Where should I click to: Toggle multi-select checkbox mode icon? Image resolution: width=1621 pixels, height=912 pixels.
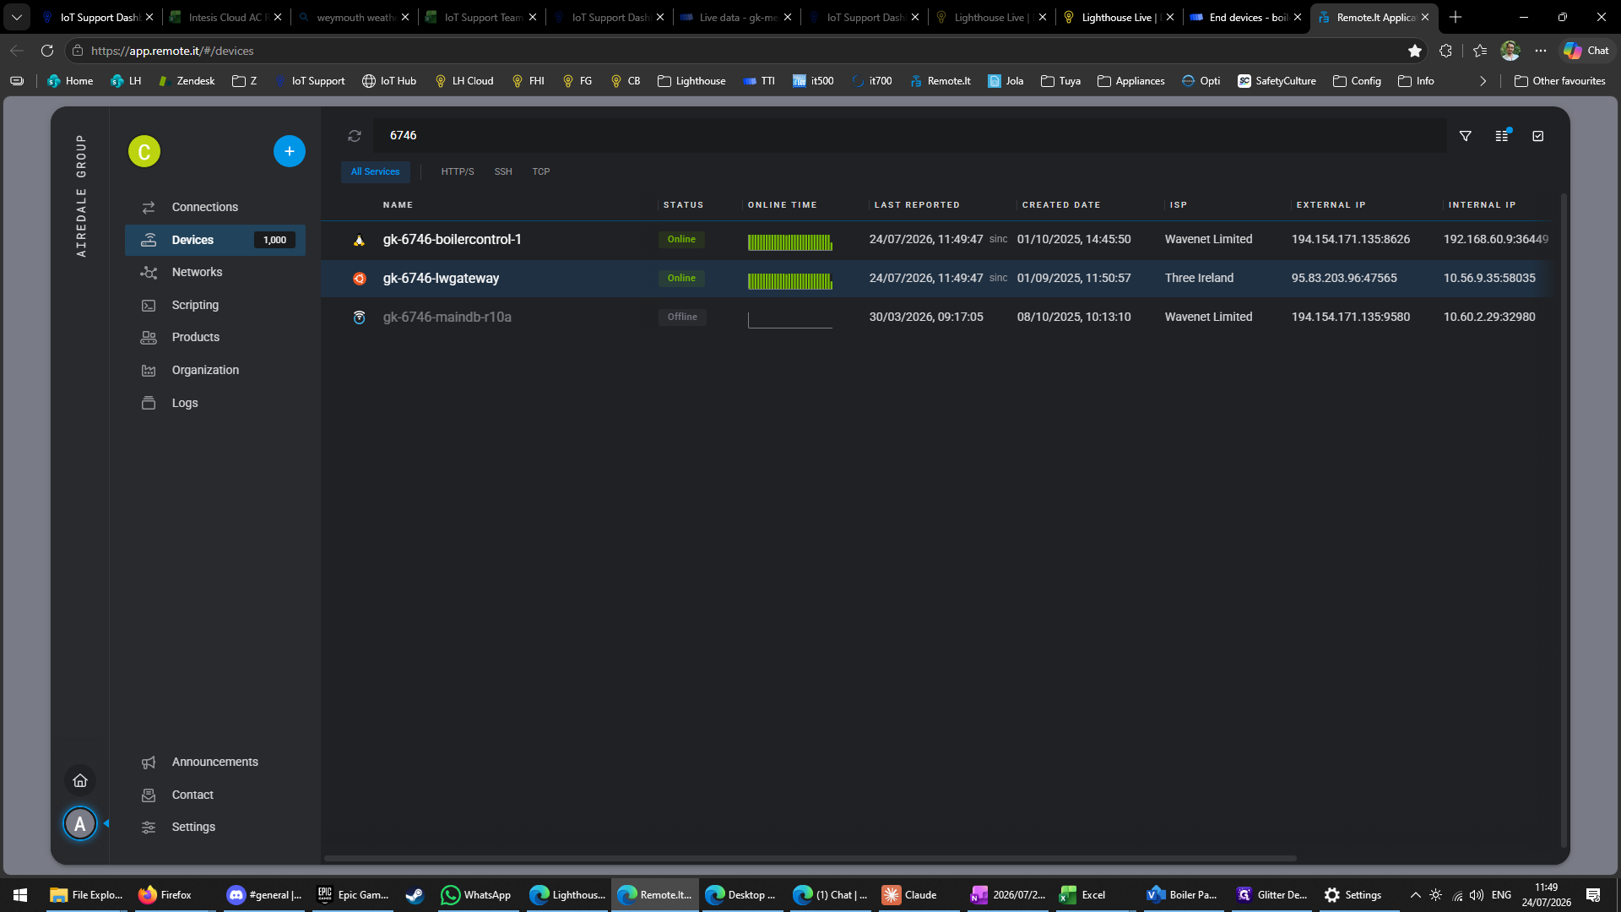(x=1538, y=136)
